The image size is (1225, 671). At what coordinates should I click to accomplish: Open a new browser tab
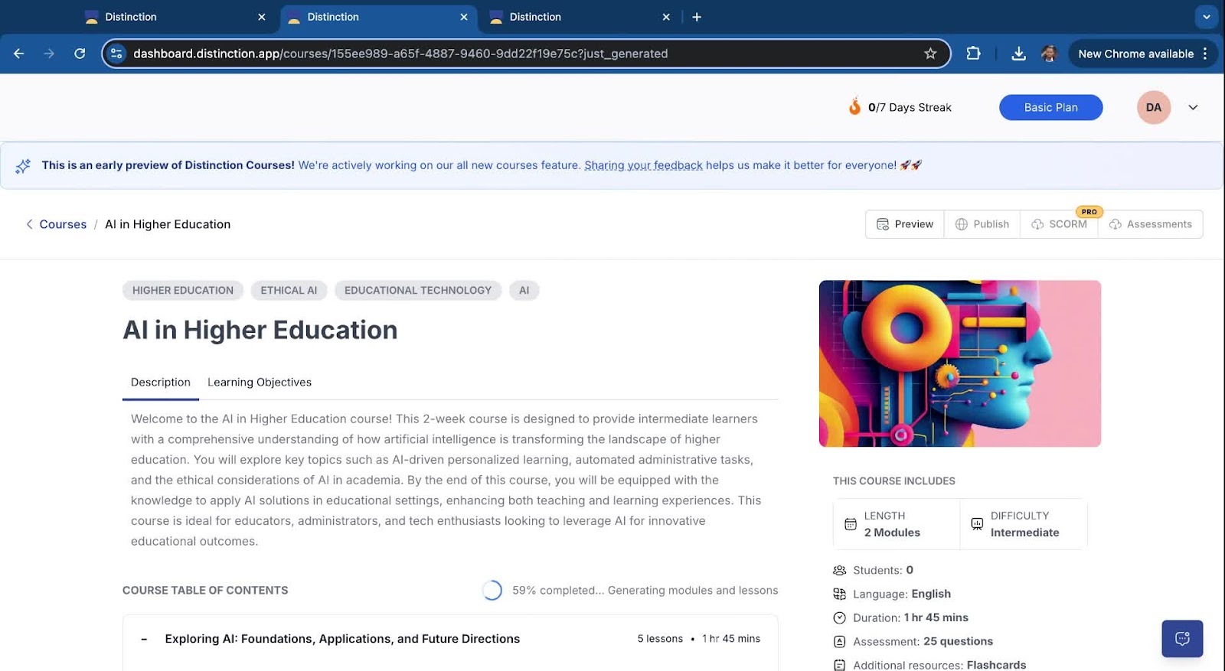(x=697, y=17)
